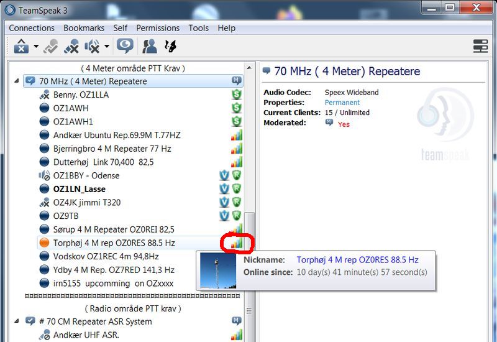The image size is (497, 342).
Task: Click the blue V badge beside OZ1LN_Lasse
Action: click(x=224, y=189)
